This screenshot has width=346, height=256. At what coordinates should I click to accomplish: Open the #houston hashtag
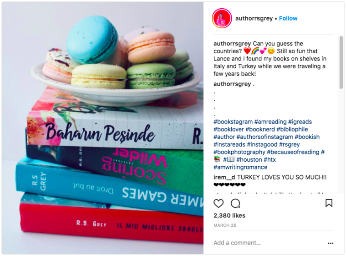(249, 159)
